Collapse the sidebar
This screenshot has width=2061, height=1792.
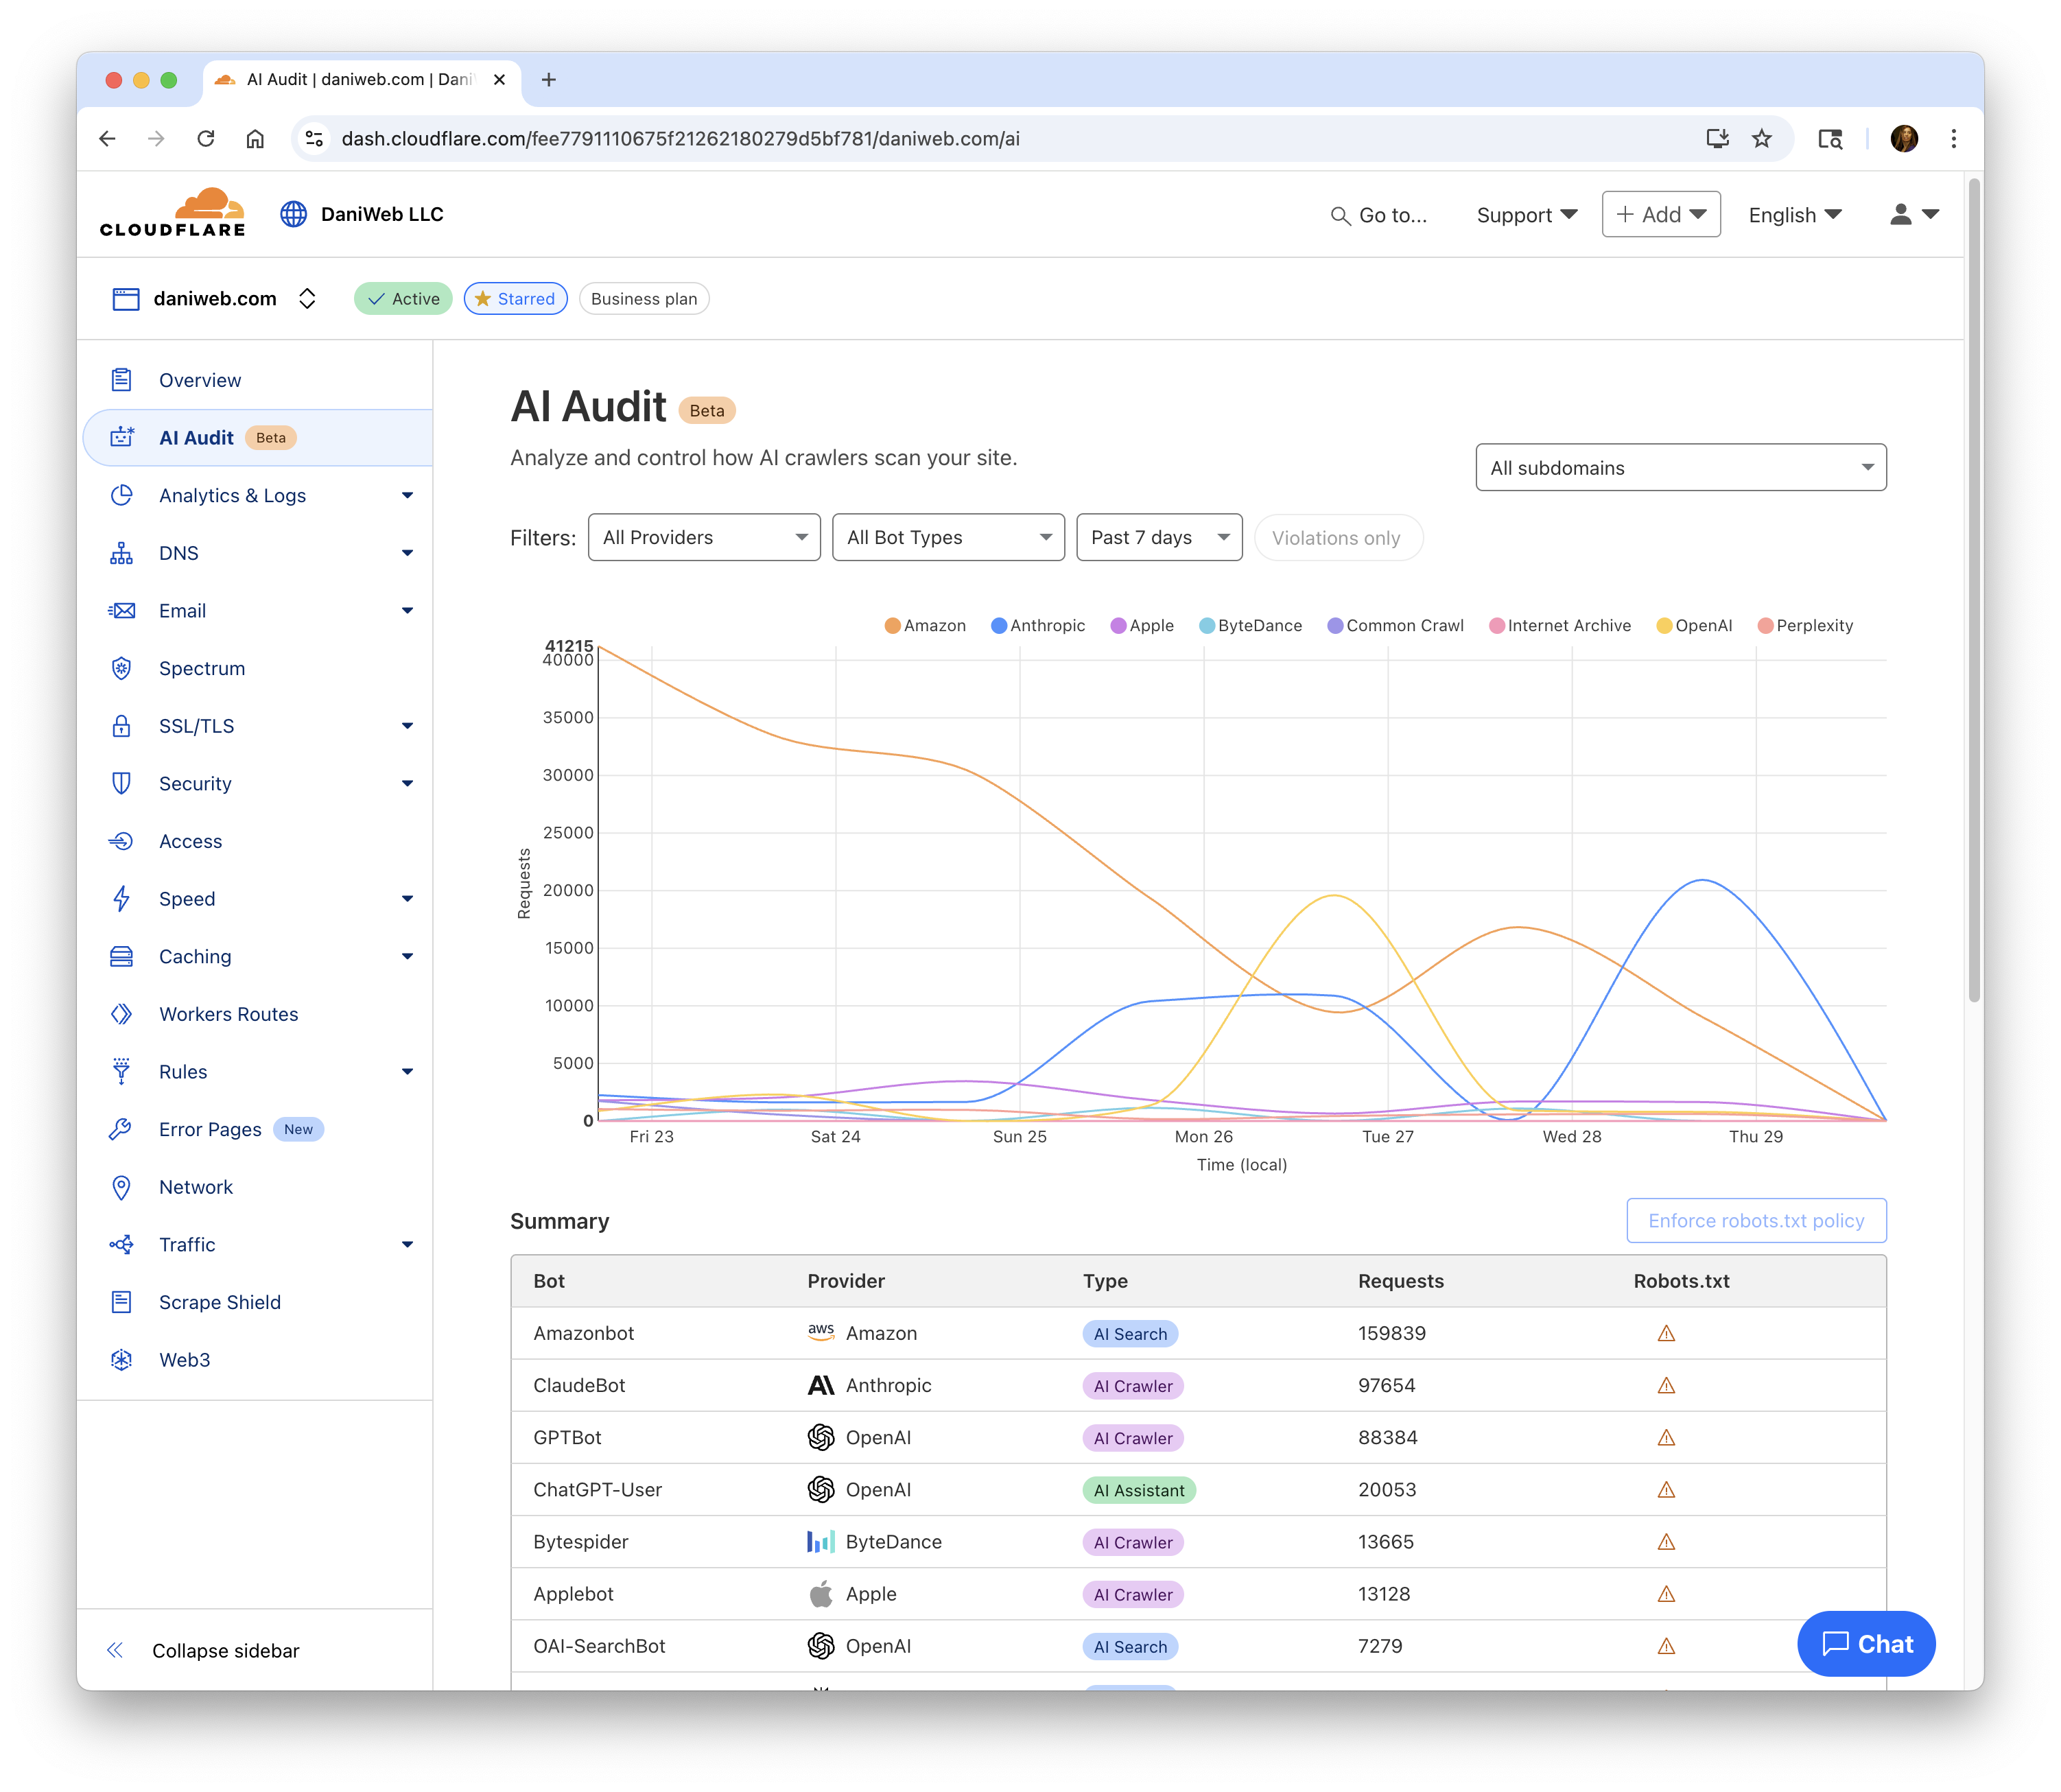coord(203,1651)
